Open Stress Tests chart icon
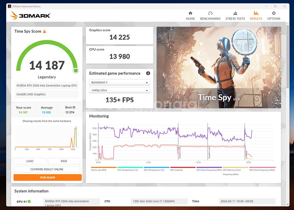Viewport: 294px width, 210px height. pos(235,13)
